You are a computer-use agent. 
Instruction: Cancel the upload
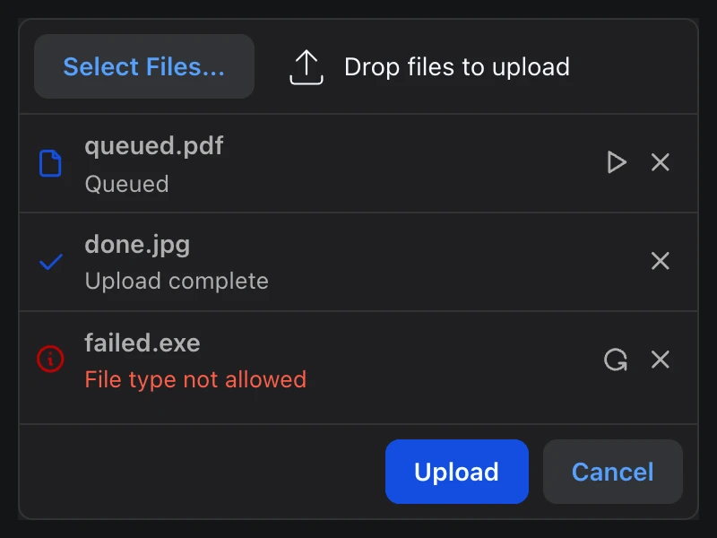click(x=613, y=472)
